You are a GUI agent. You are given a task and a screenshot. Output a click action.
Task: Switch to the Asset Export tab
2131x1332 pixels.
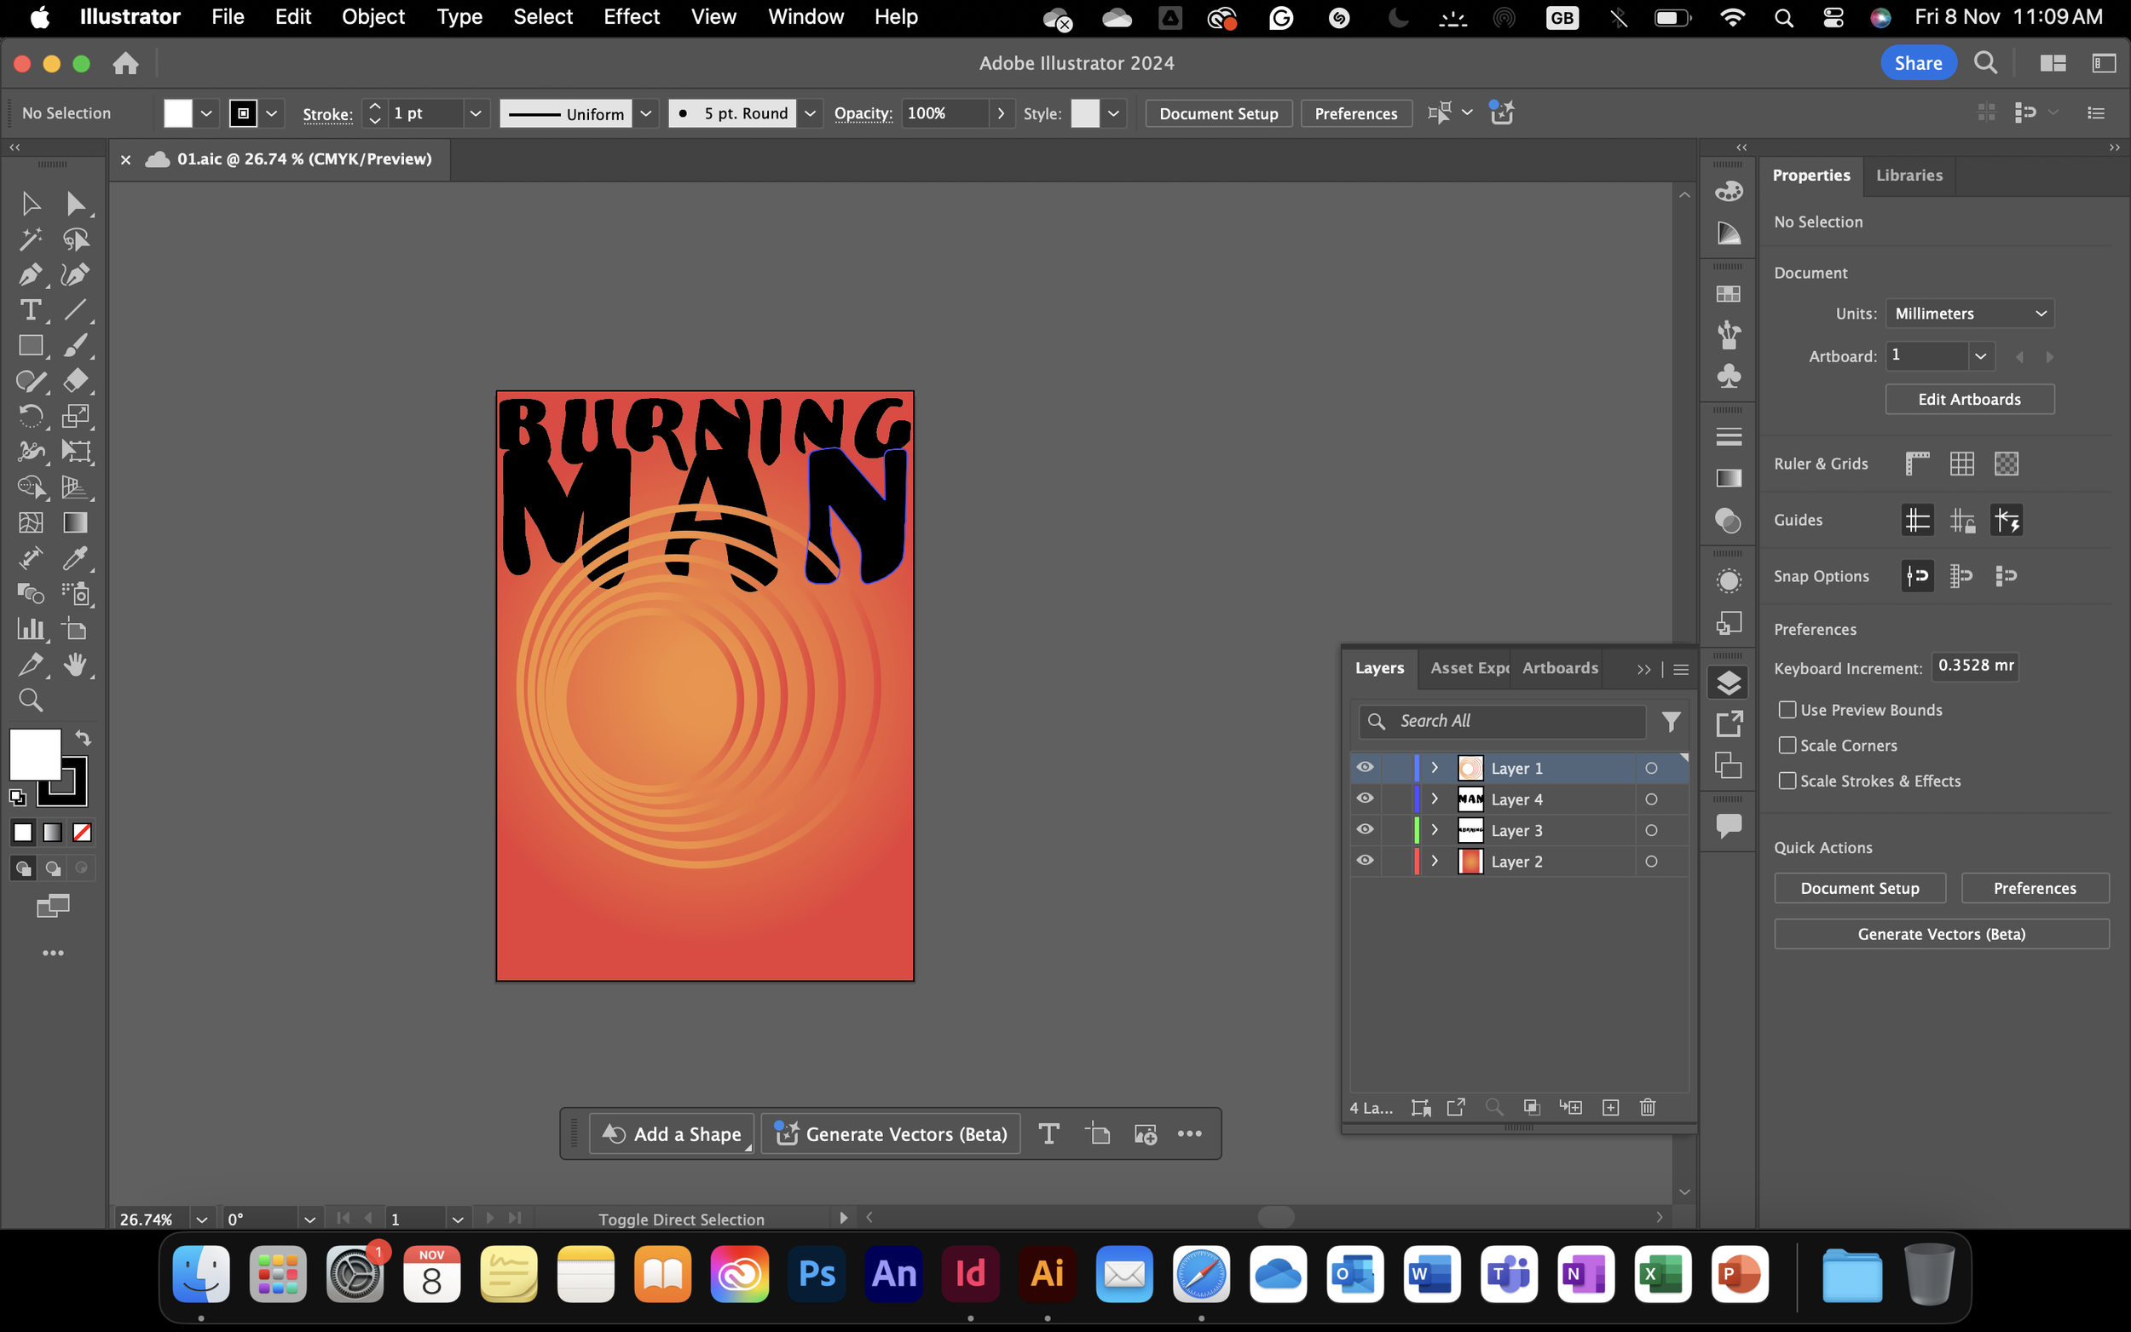point(1469,668)
